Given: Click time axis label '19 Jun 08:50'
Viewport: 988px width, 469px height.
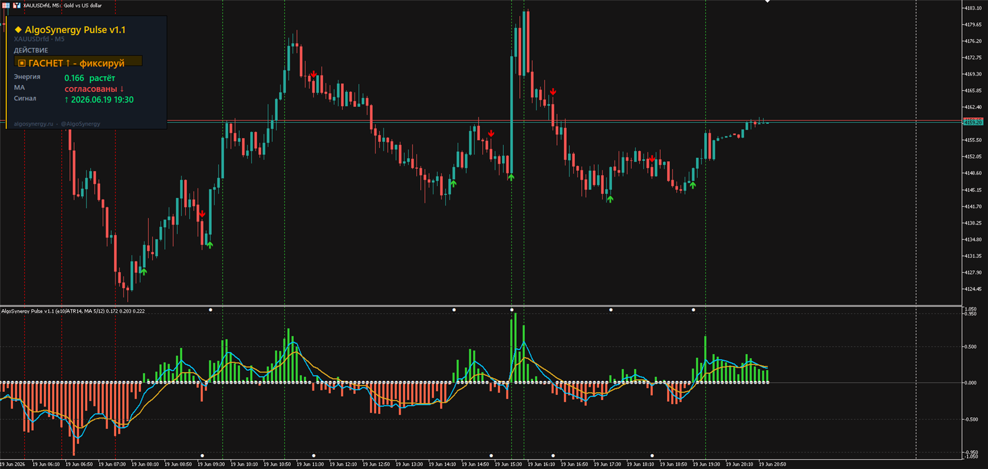Looking at the screenshot, I should click(178, 464).
